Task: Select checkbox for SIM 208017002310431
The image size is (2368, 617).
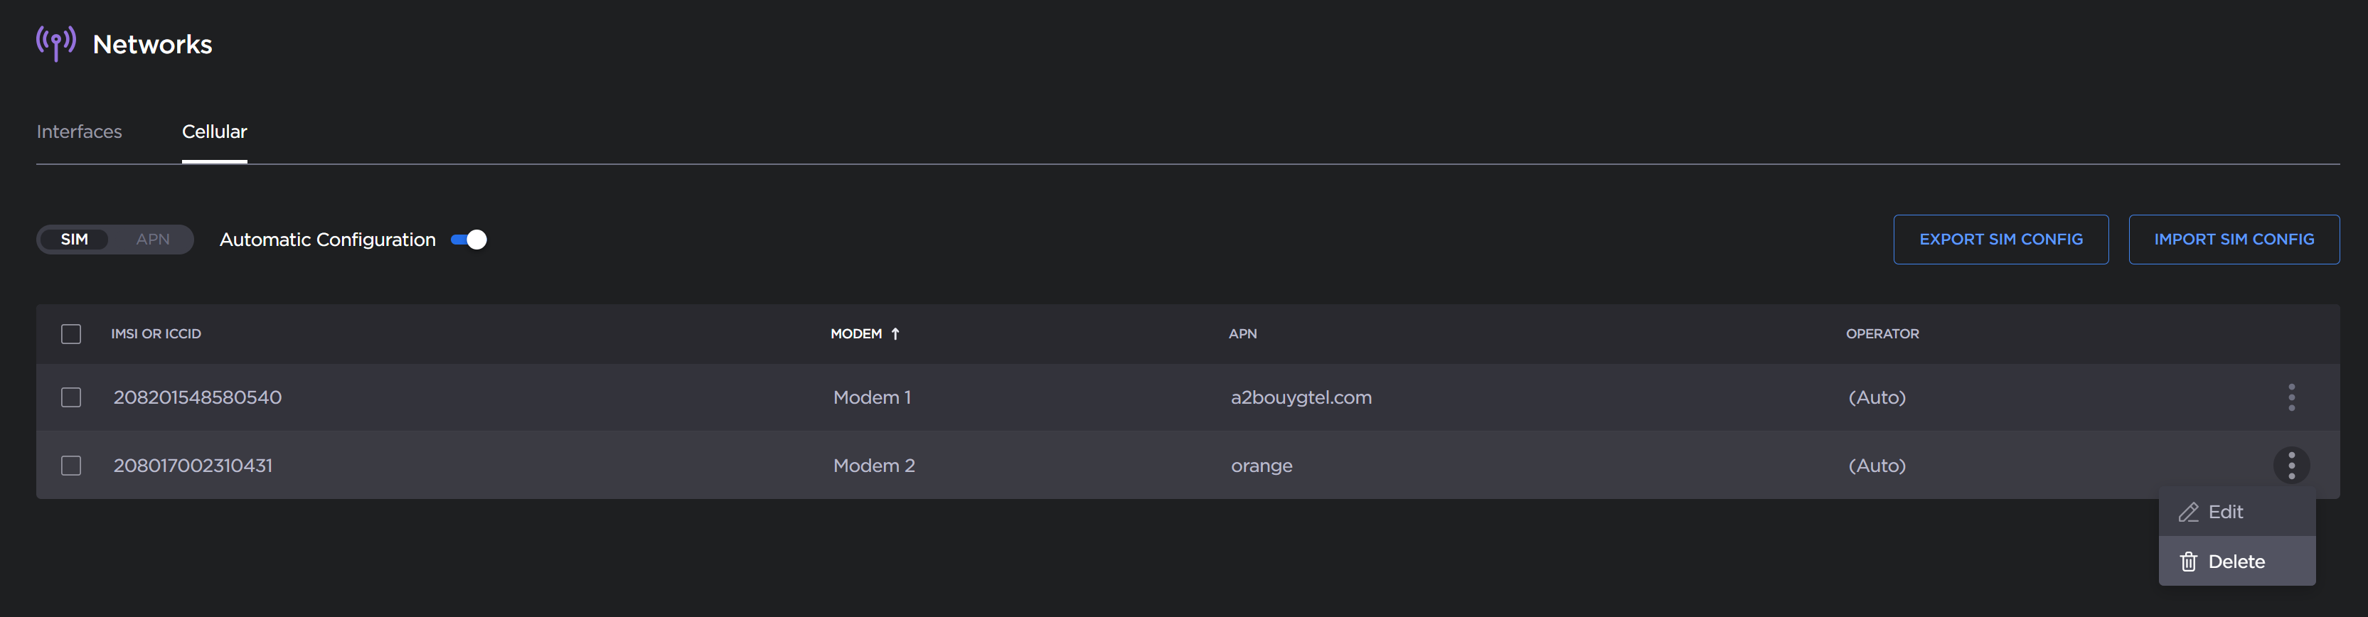Action: click(x=71, y=466)
